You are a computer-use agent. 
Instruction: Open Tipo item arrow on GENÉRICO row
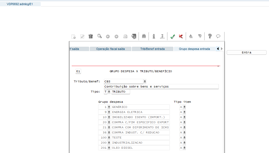pyautogui.click(x=184, y=107)
